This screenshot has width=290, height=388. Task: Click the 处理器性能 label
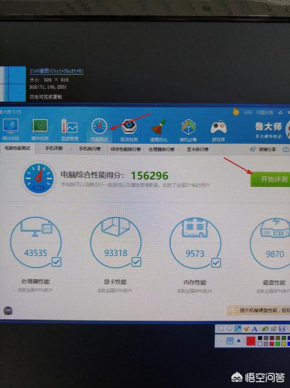tap(36, 281)
